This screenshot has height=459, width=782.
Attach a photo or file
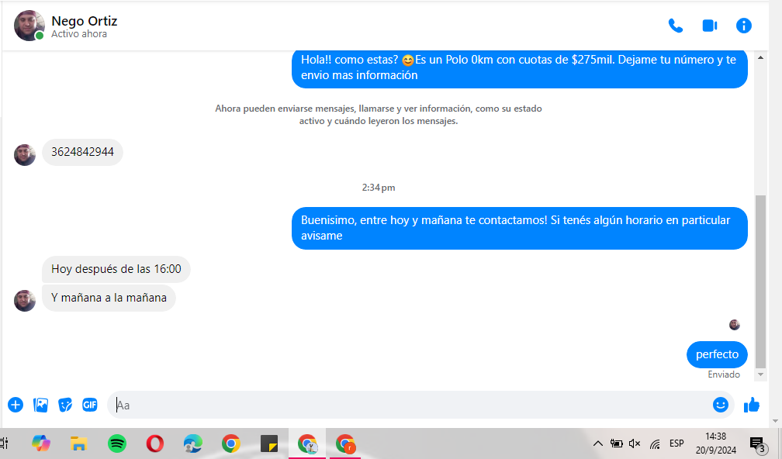[x=41, y=405]
